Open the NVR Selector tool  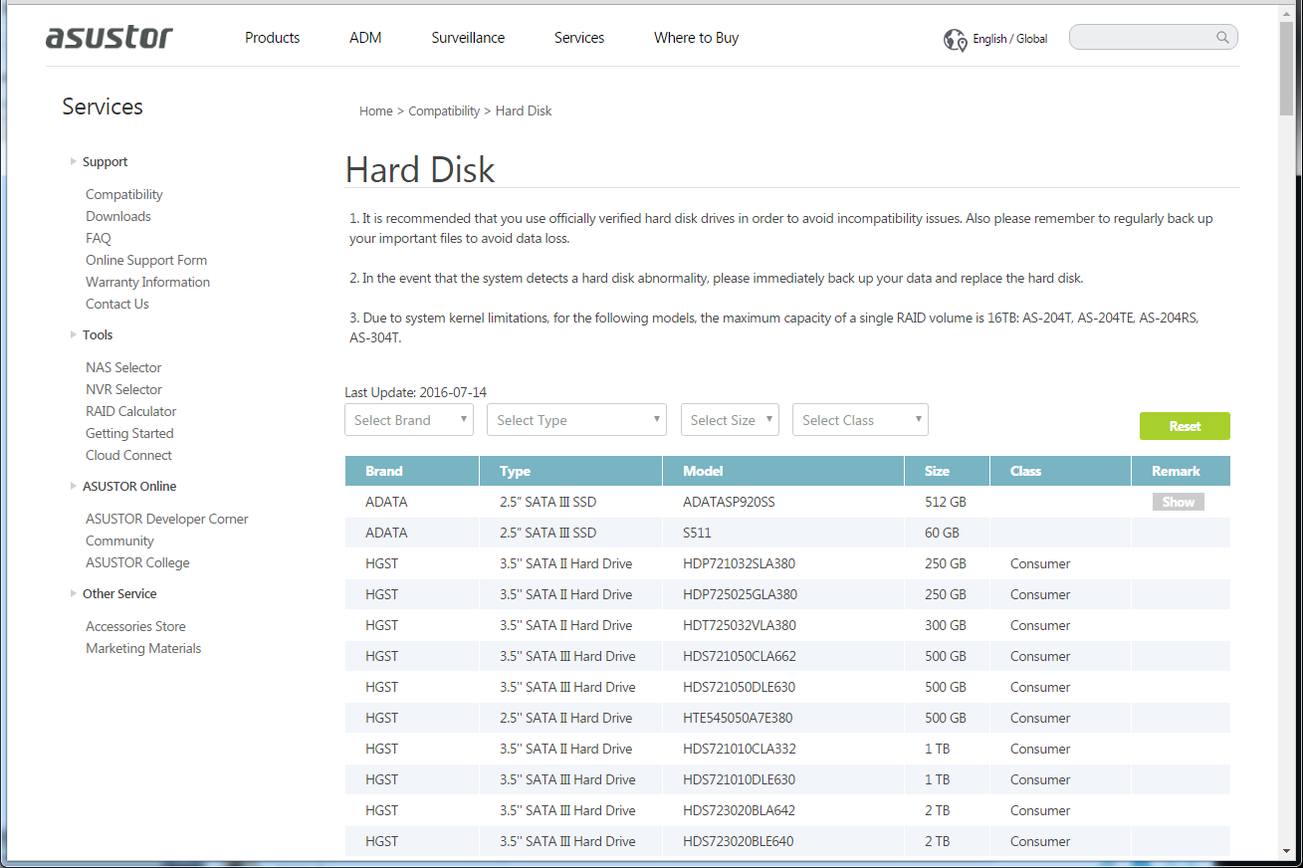click(x=123, y=390)
